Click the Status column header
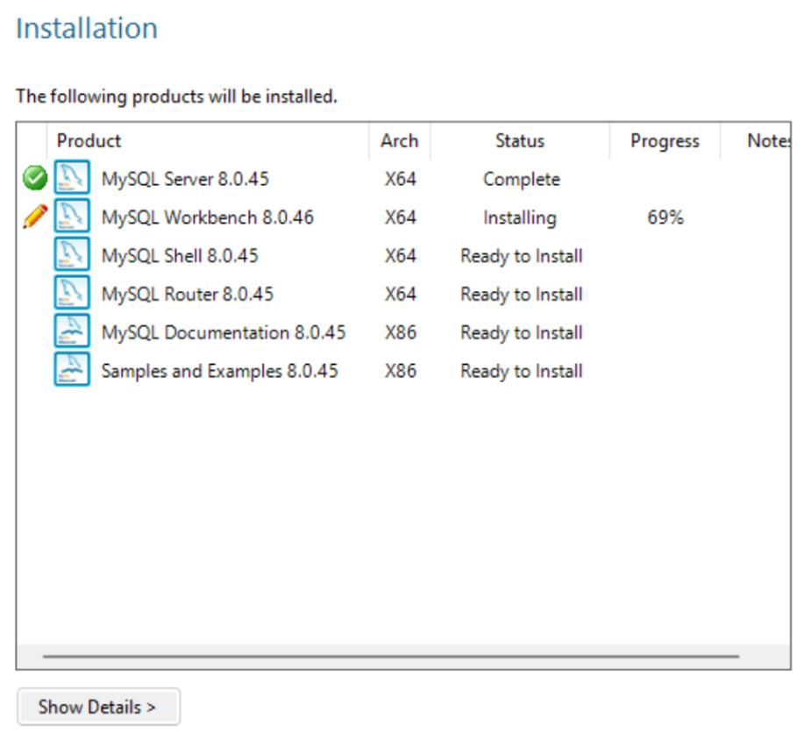 click(519, 141)
